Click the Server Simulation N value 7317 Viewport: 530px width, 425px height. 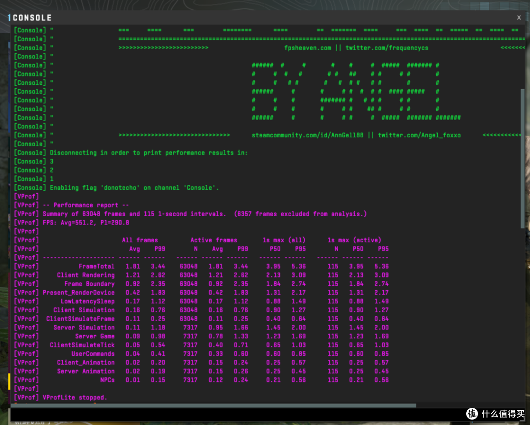190,327
